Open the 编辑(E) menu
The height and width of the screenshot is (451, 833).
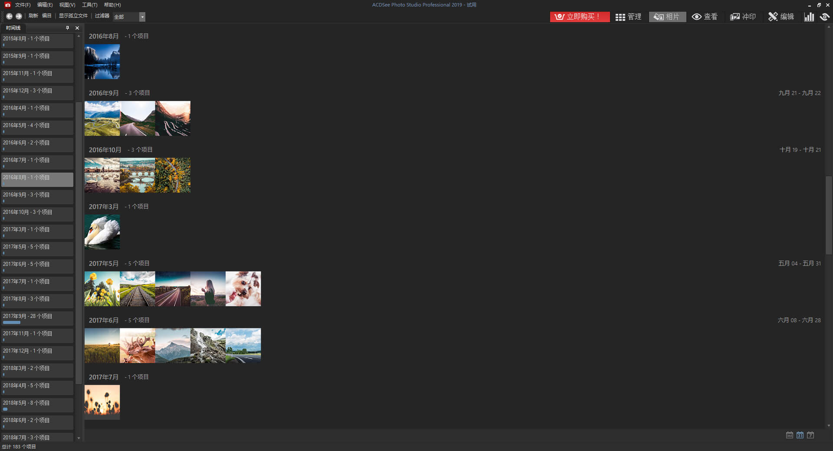tap(45, 5)
